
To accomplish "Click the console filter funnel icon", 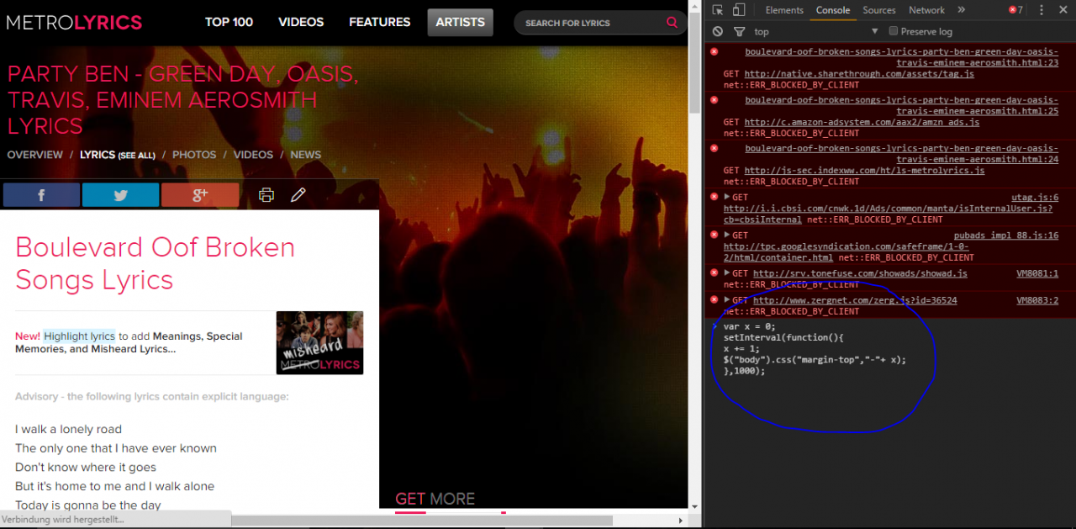I will [739, 31].
